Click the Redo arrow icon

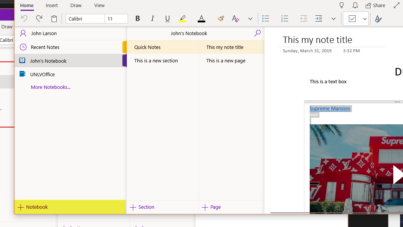39,19
